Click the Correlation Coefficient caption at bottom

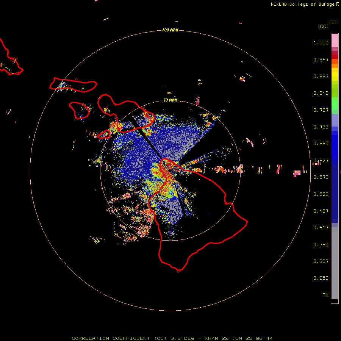(172, 338)
